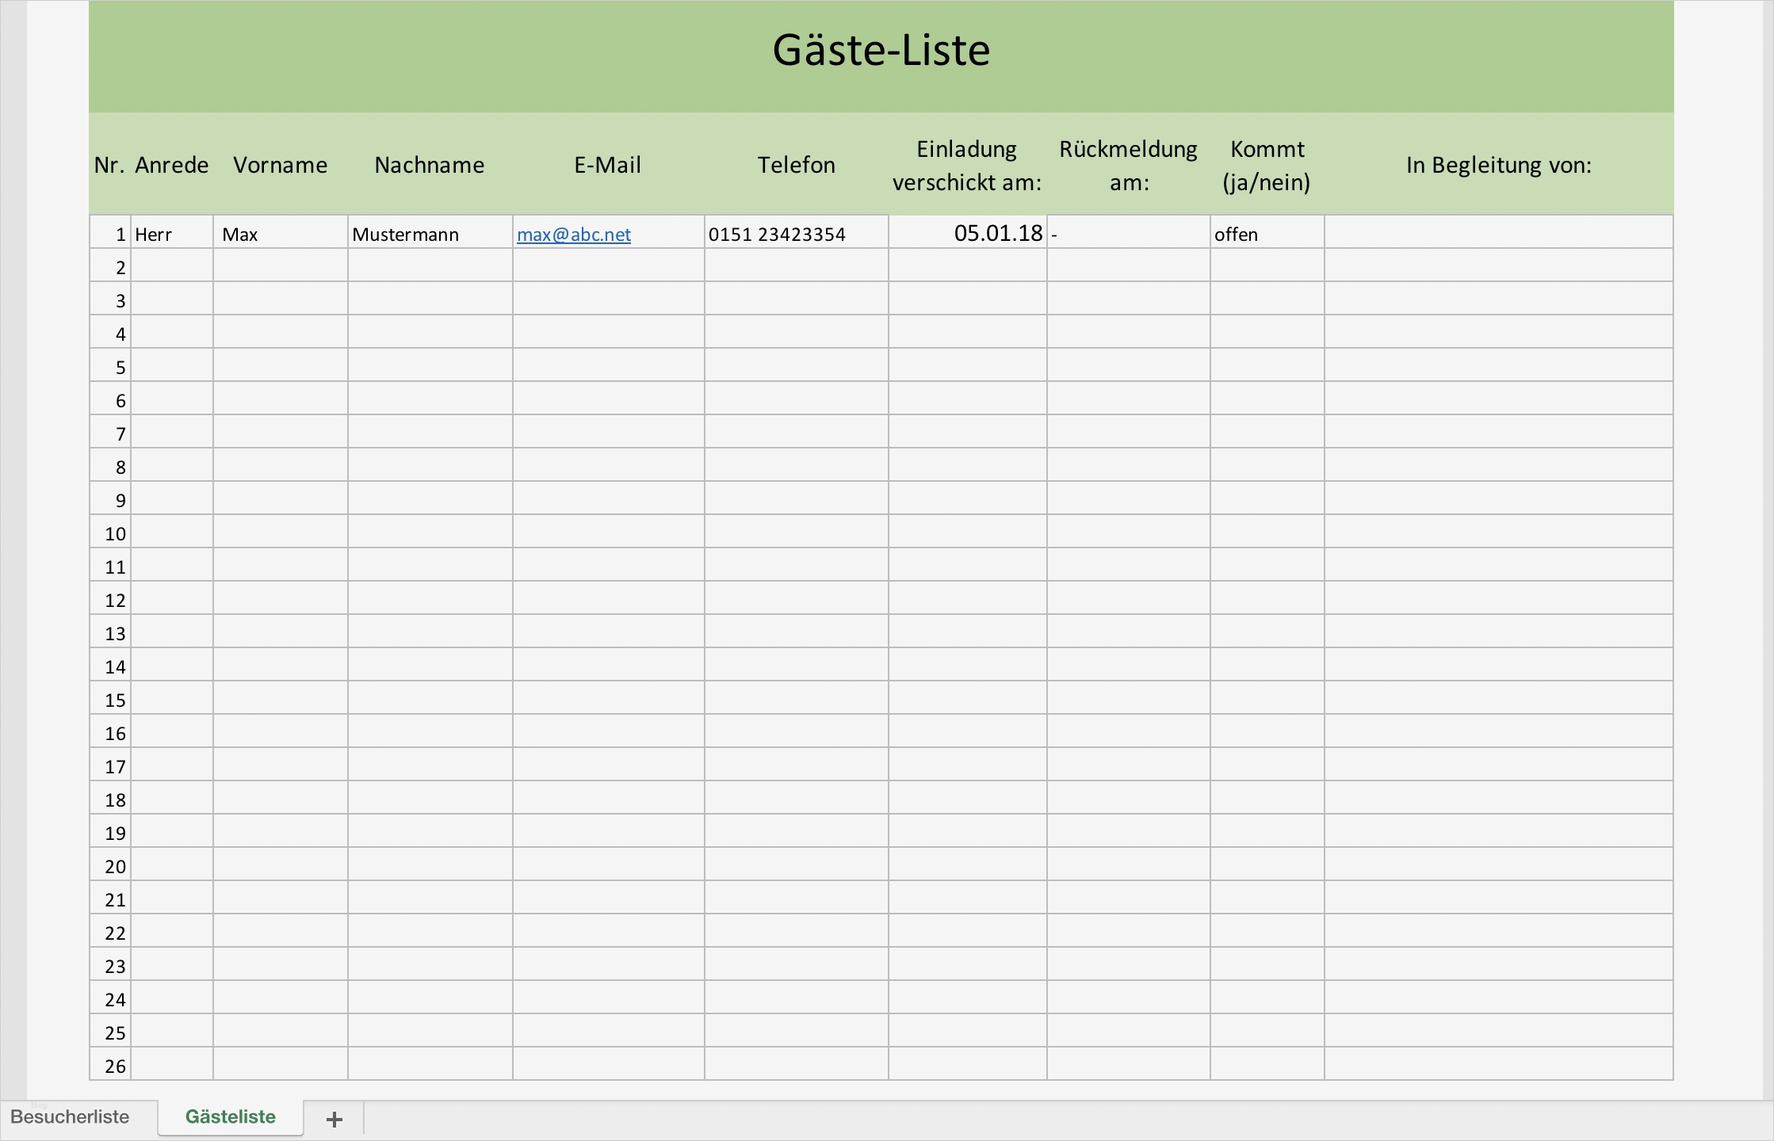The image size is (1774, 1141).
Task: Select the Gäste-Liste title banner cell
Action: click(x=881, y=50)
